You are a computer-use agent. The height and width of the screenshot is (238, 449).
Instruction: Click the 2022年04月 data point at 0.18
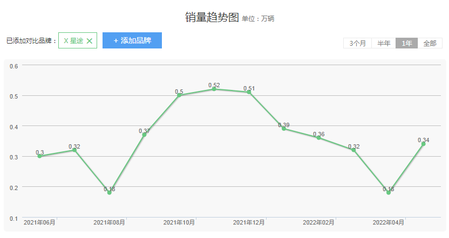point(389,192)
